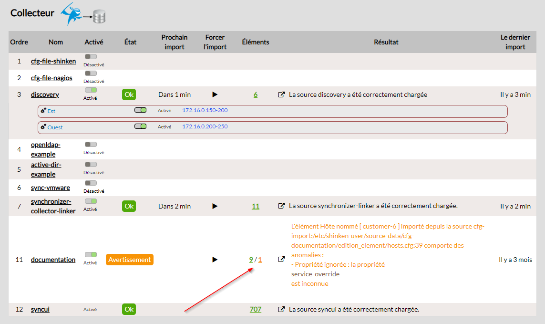Click the Ok status badge for discovery
This screenshot has height=324, width=545.
129,94
